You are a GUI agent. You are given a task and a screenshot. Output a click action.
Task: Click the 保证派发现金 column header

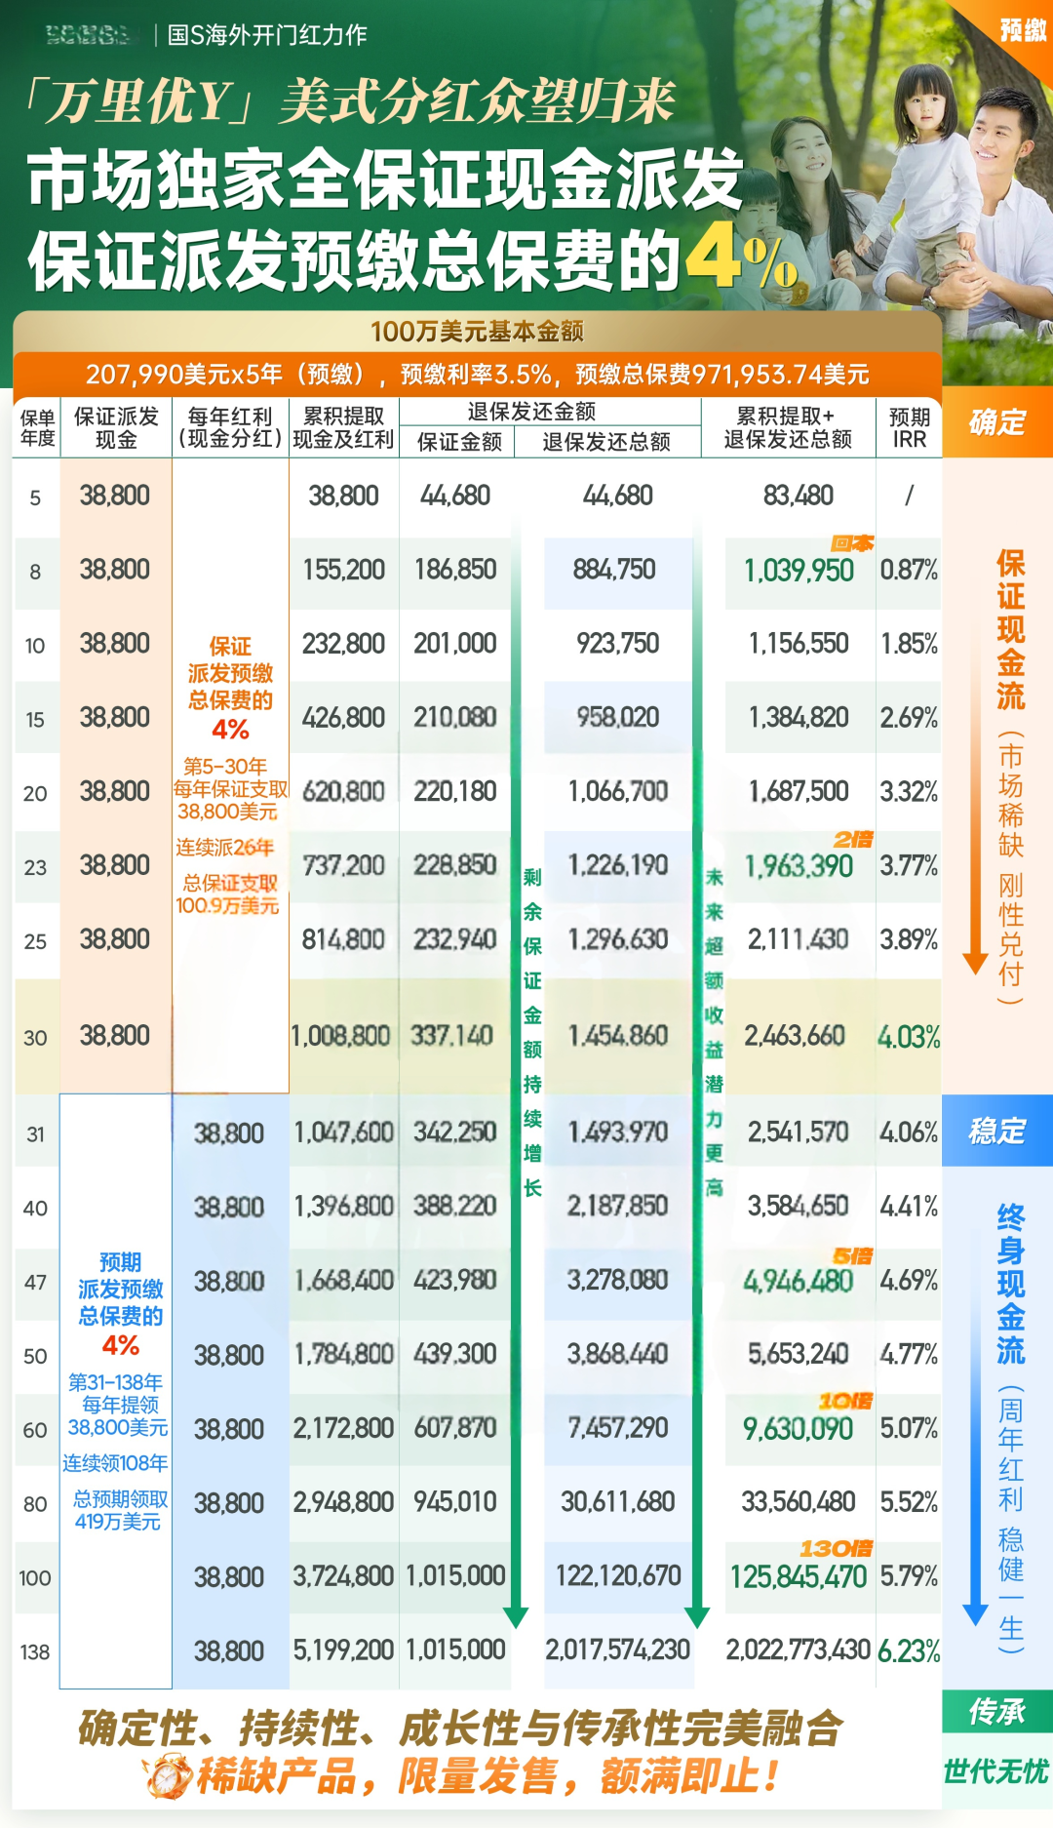[x=116, y=428]
